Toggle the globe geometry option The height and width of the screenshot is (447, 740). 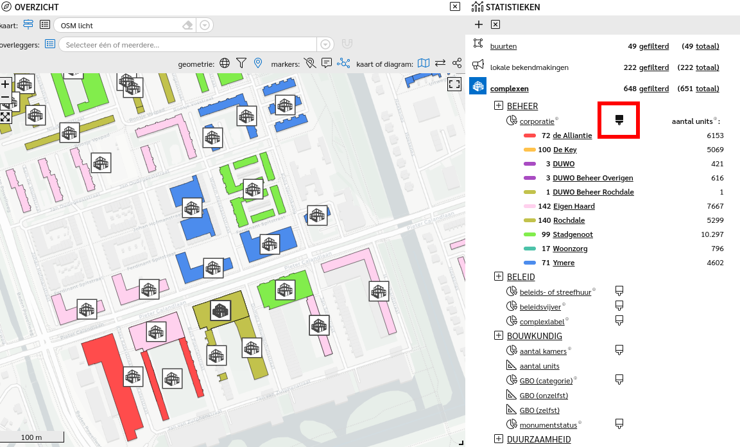(225, 63)
